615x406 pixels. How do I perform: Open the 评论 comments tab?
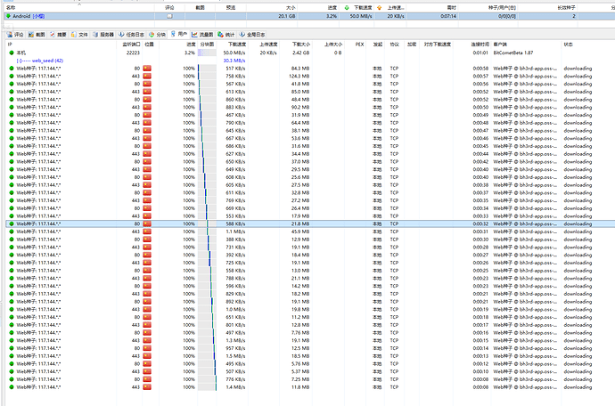coord(16,33)
